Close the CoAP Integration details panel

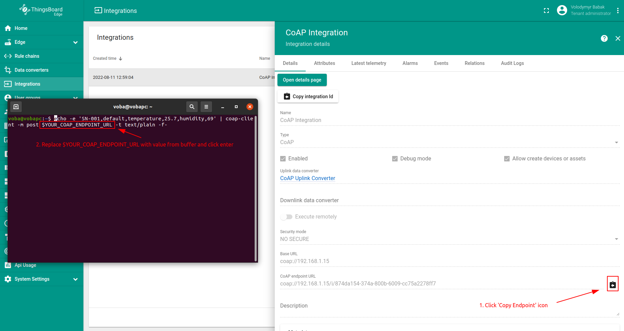coord(618,38)
